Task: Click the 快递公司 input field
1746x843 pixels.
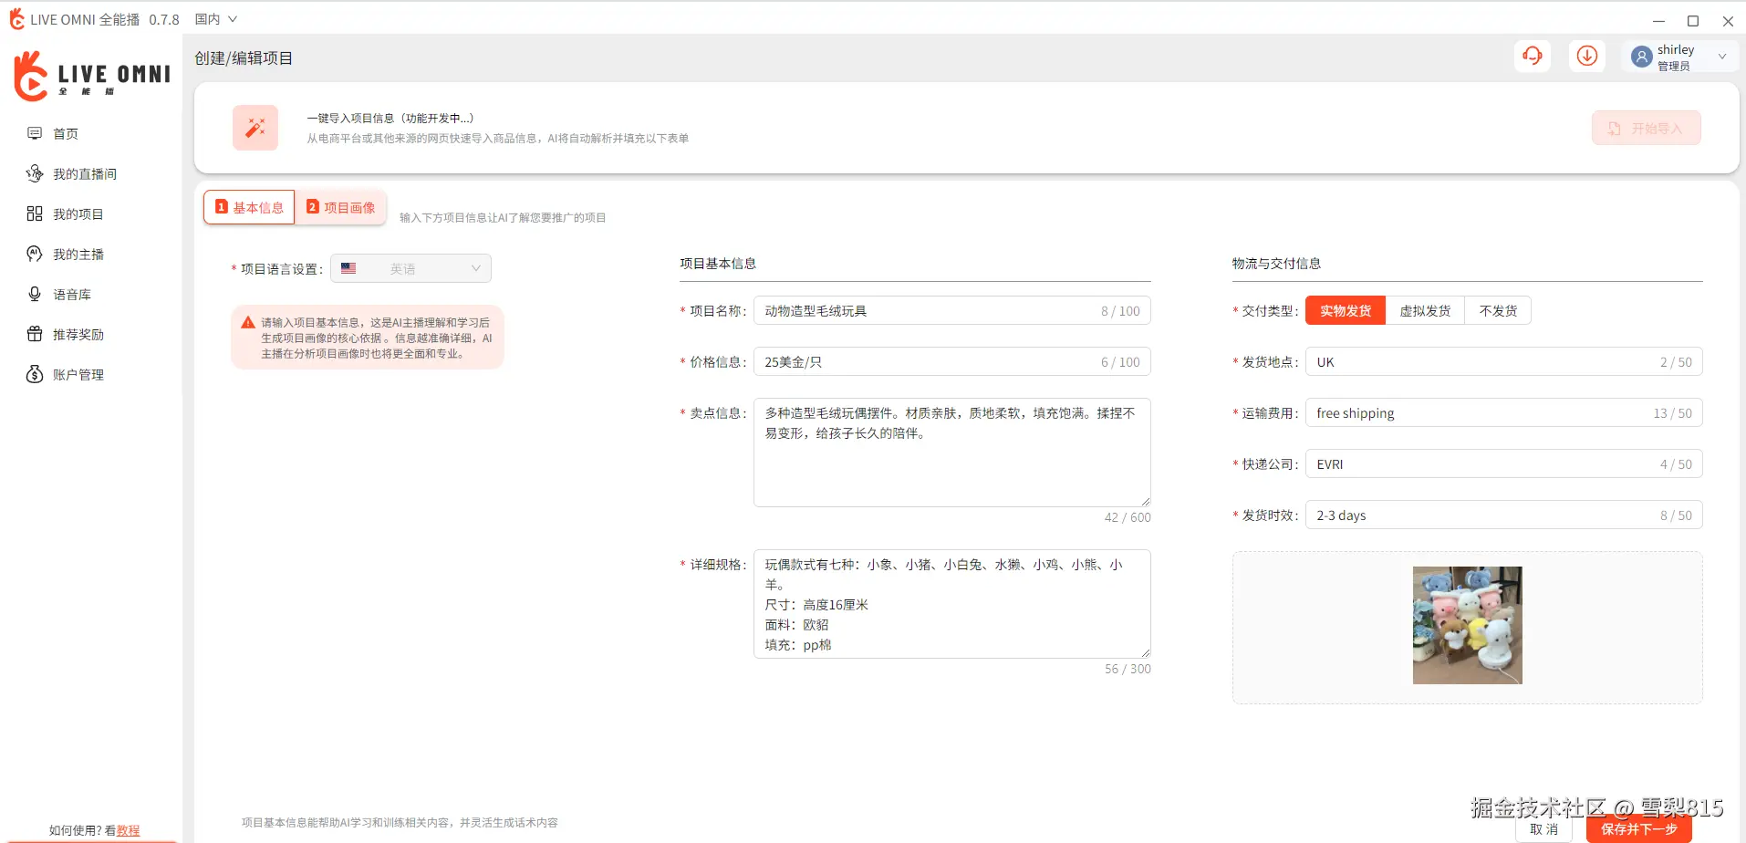Action: (1504, 464)
